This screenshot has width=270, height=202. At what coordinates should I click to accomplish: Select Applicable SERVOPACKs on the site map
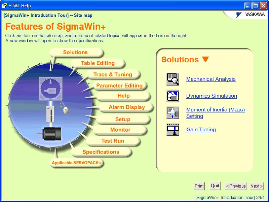[x=76, y=163]
